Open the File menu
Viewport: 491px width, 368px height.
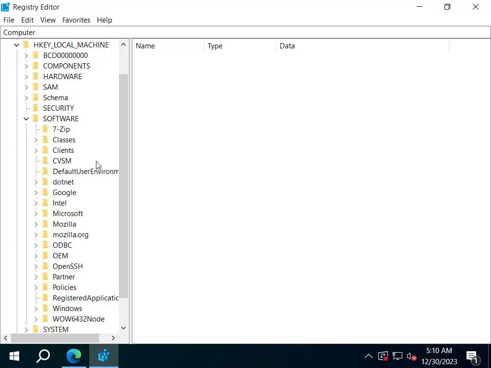9,20
